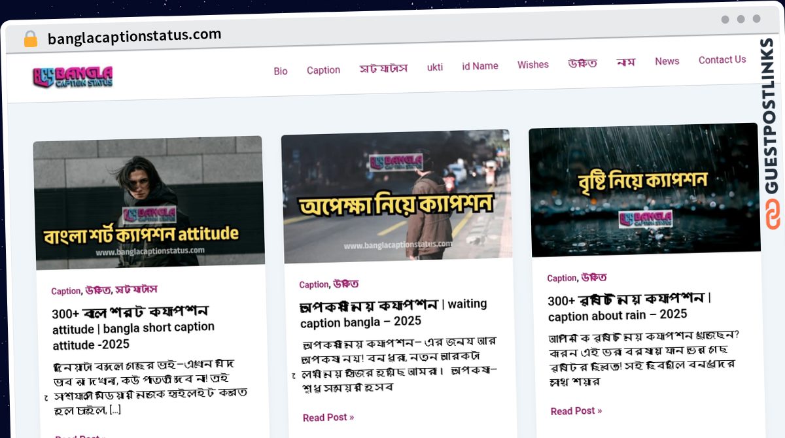Click the Bangla Caption Status site logo
This screenshot has width=785, height=438.
click(x=73, y=76)
